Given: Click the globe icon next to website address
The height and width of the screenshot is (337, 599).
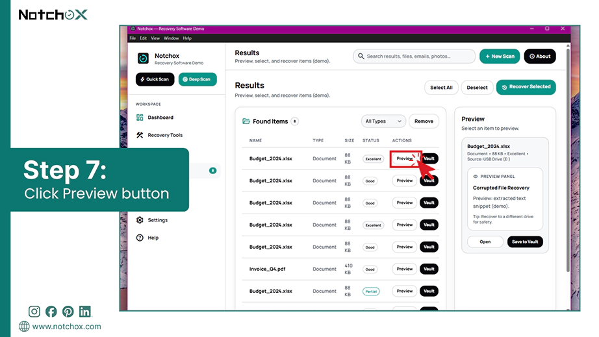Looking at the screenshot, I should click(24, 327).
